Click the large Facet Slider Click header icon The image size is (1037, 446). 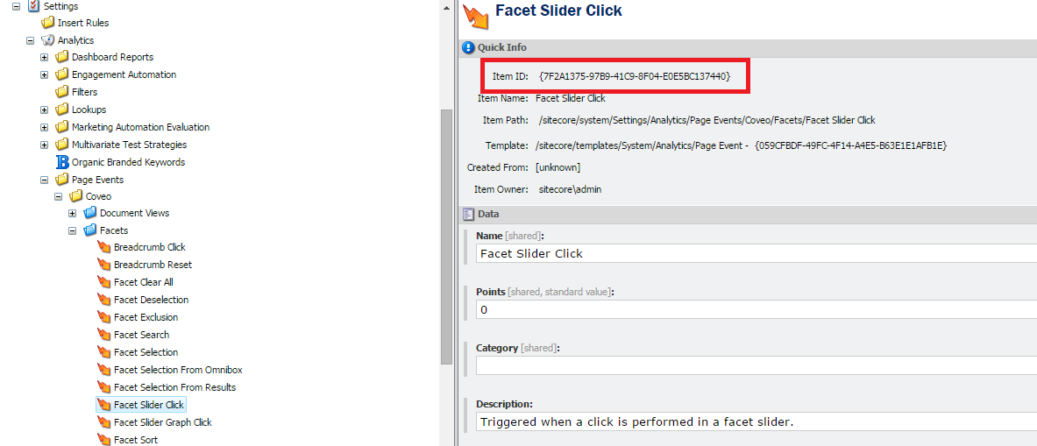[475, 17]
